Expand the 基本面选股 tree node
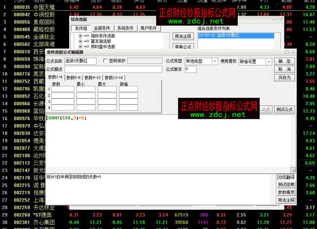The image size is (317, 229). [x=80, y=42]
